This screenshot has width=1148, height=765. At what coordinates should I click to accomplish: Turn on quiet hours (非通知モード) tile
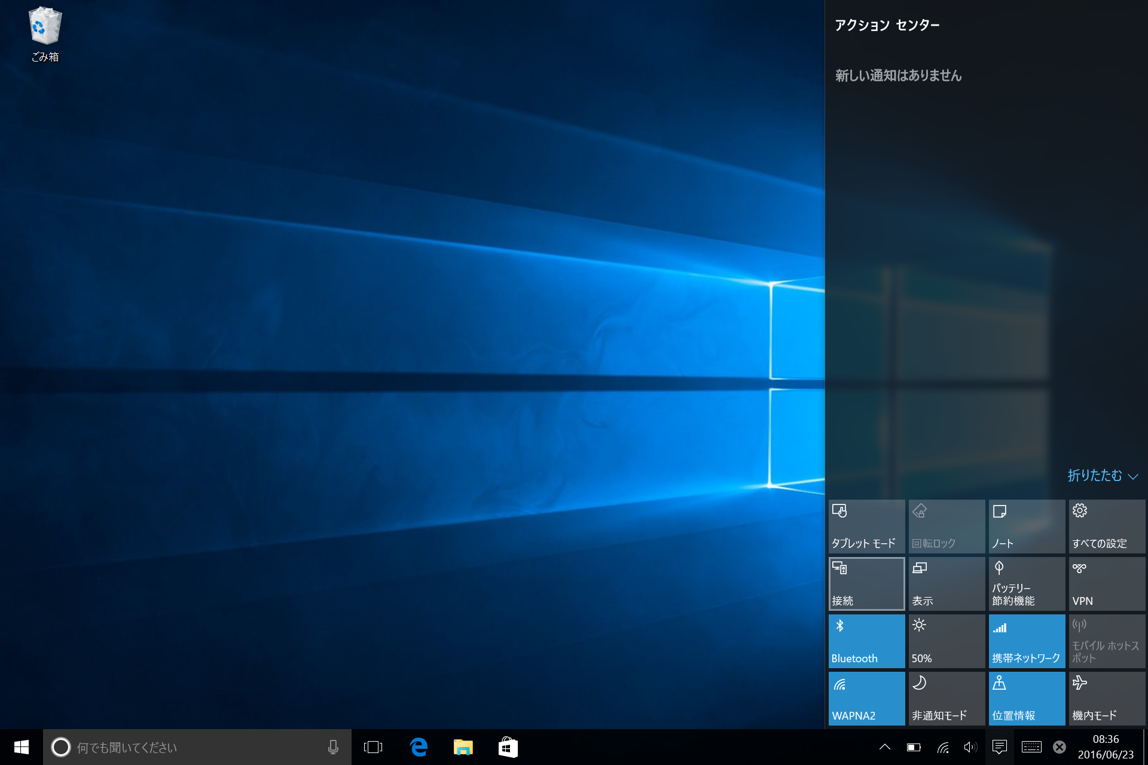point(947,699)
